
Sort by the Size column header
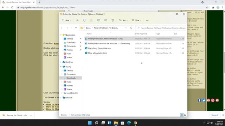[x=176, y=34]
